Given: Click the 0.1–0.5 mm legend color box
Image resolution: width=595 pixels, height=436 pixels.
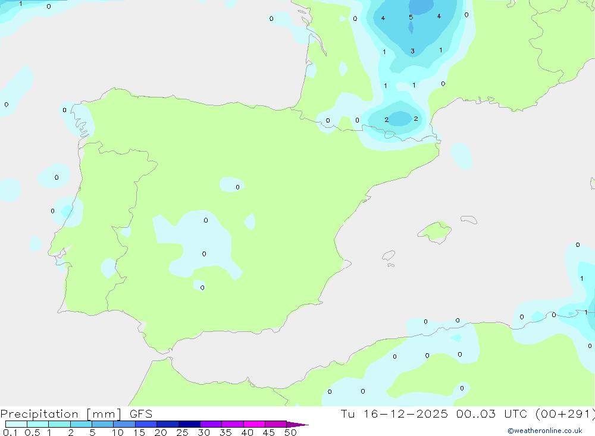Looking at the screenshot, I should [16, 424].
